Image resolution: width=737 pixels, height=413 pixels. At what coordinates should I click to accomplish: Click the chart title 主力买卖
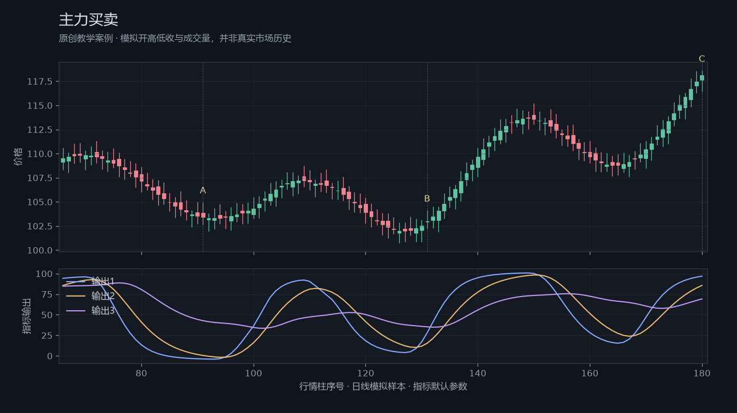88,20
